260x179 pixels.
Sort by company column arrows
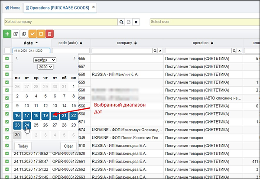(x=136, y=43)
